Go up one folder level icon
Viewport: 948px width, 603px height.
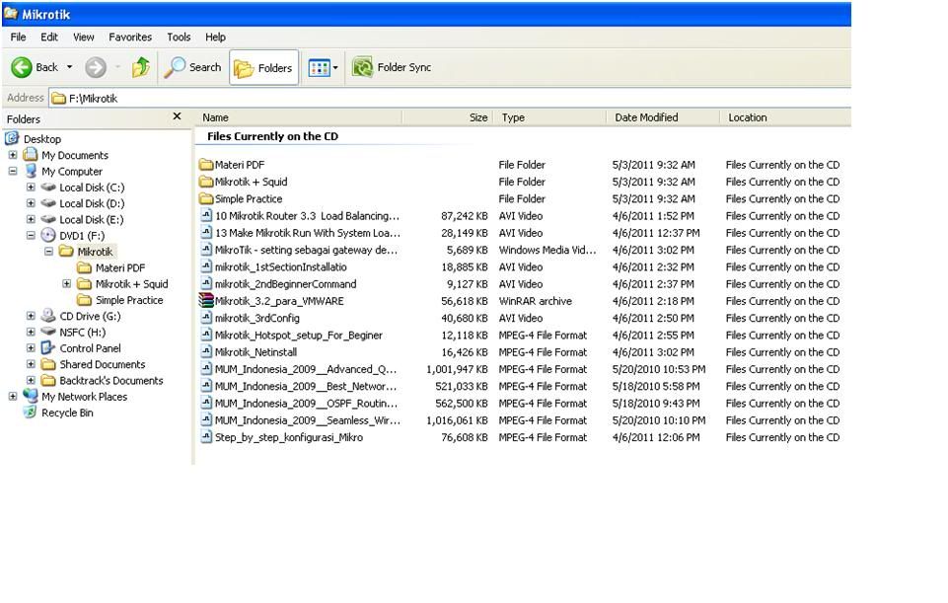[x=141, y=67]
